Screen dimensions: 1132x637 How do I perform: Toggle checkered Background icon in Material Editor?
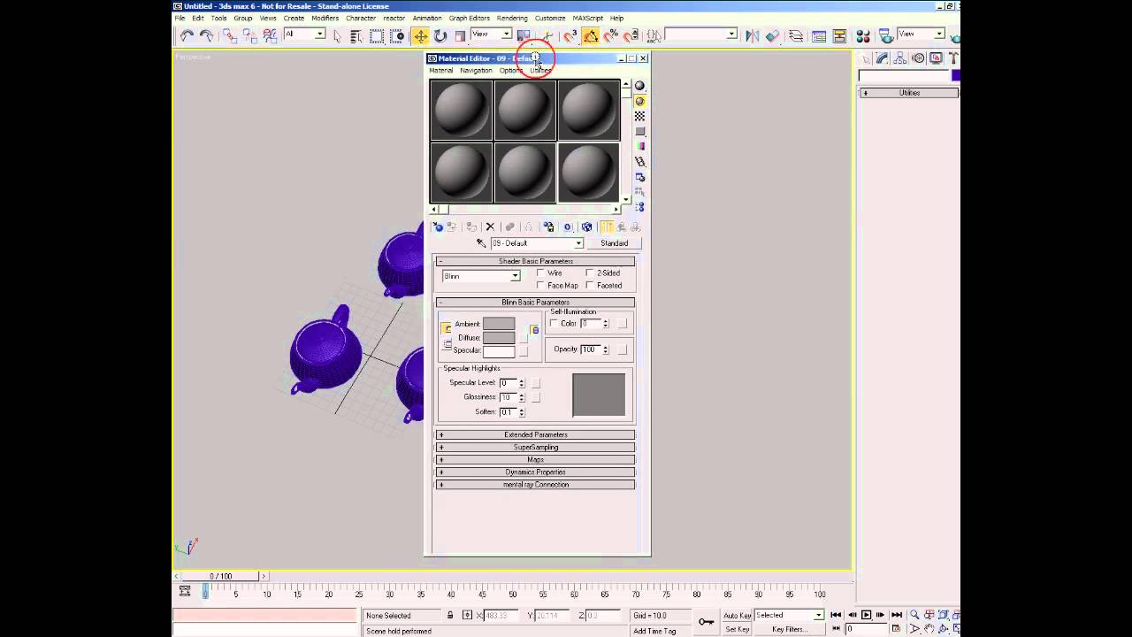click(639, 116)
